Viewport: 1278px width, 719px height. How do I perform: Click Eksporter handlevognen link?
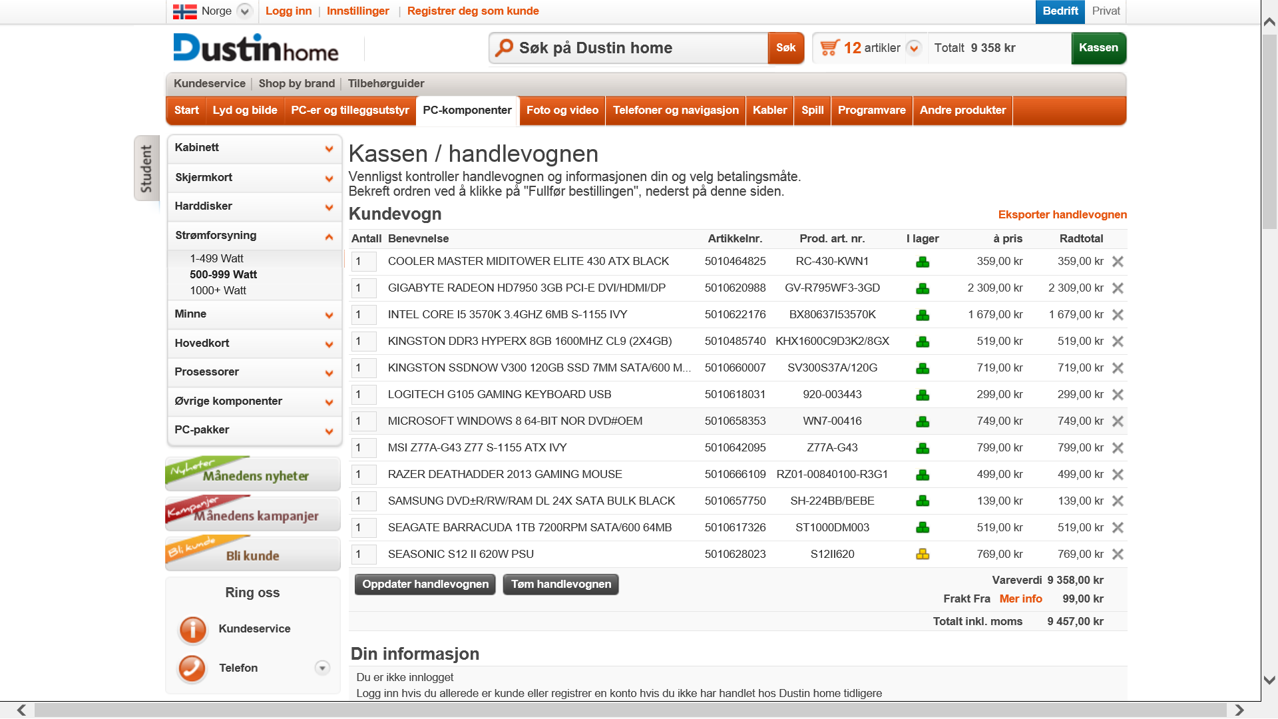1062,214
